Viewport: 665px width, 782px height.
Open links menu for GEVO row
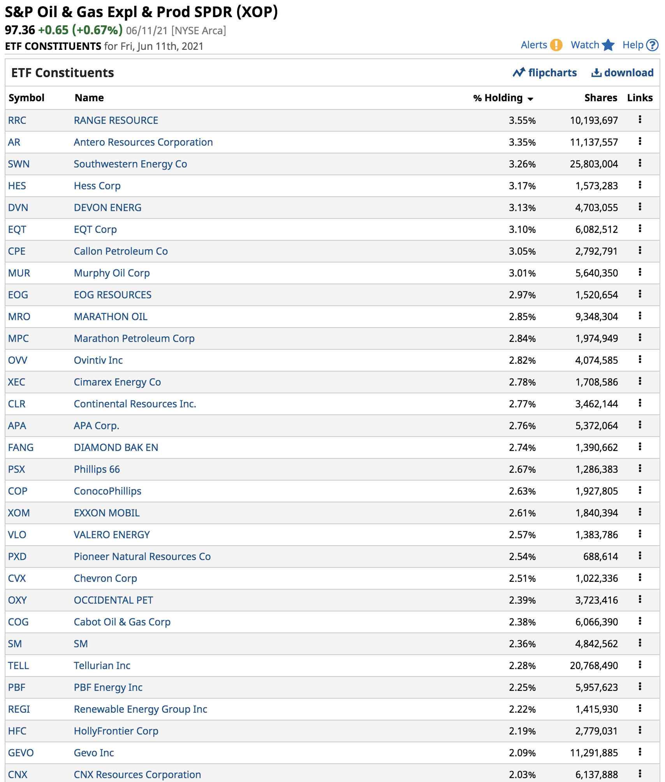point(640,752)
